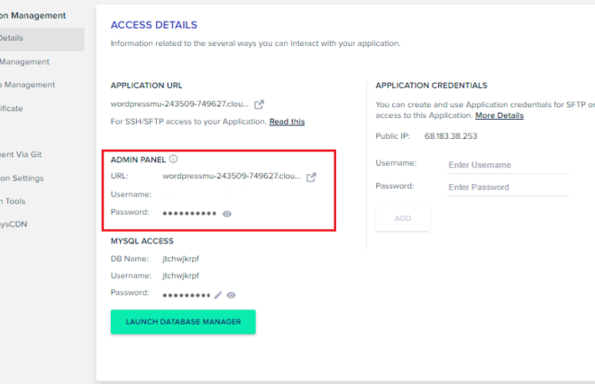
Task: Open Application URL external link icon
Action: coord(259,105)
